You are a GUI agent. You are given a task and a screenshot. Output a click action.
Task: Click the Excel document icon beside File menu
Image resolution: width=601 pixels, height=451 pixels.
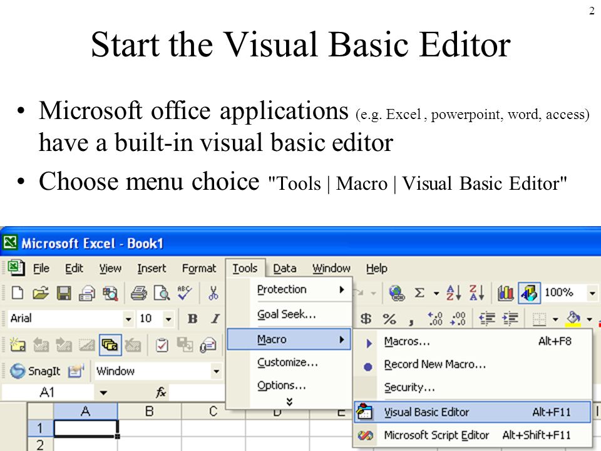coord(16,267)
